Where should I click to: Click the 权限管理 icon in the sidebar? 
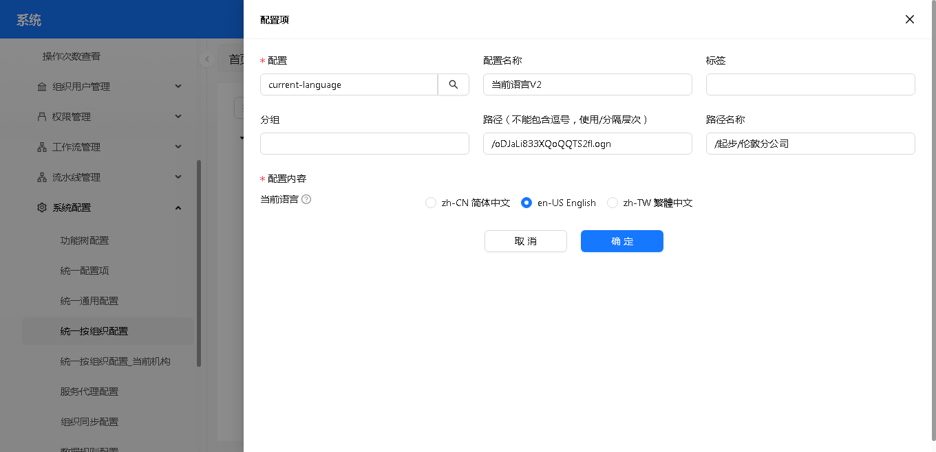42,117
